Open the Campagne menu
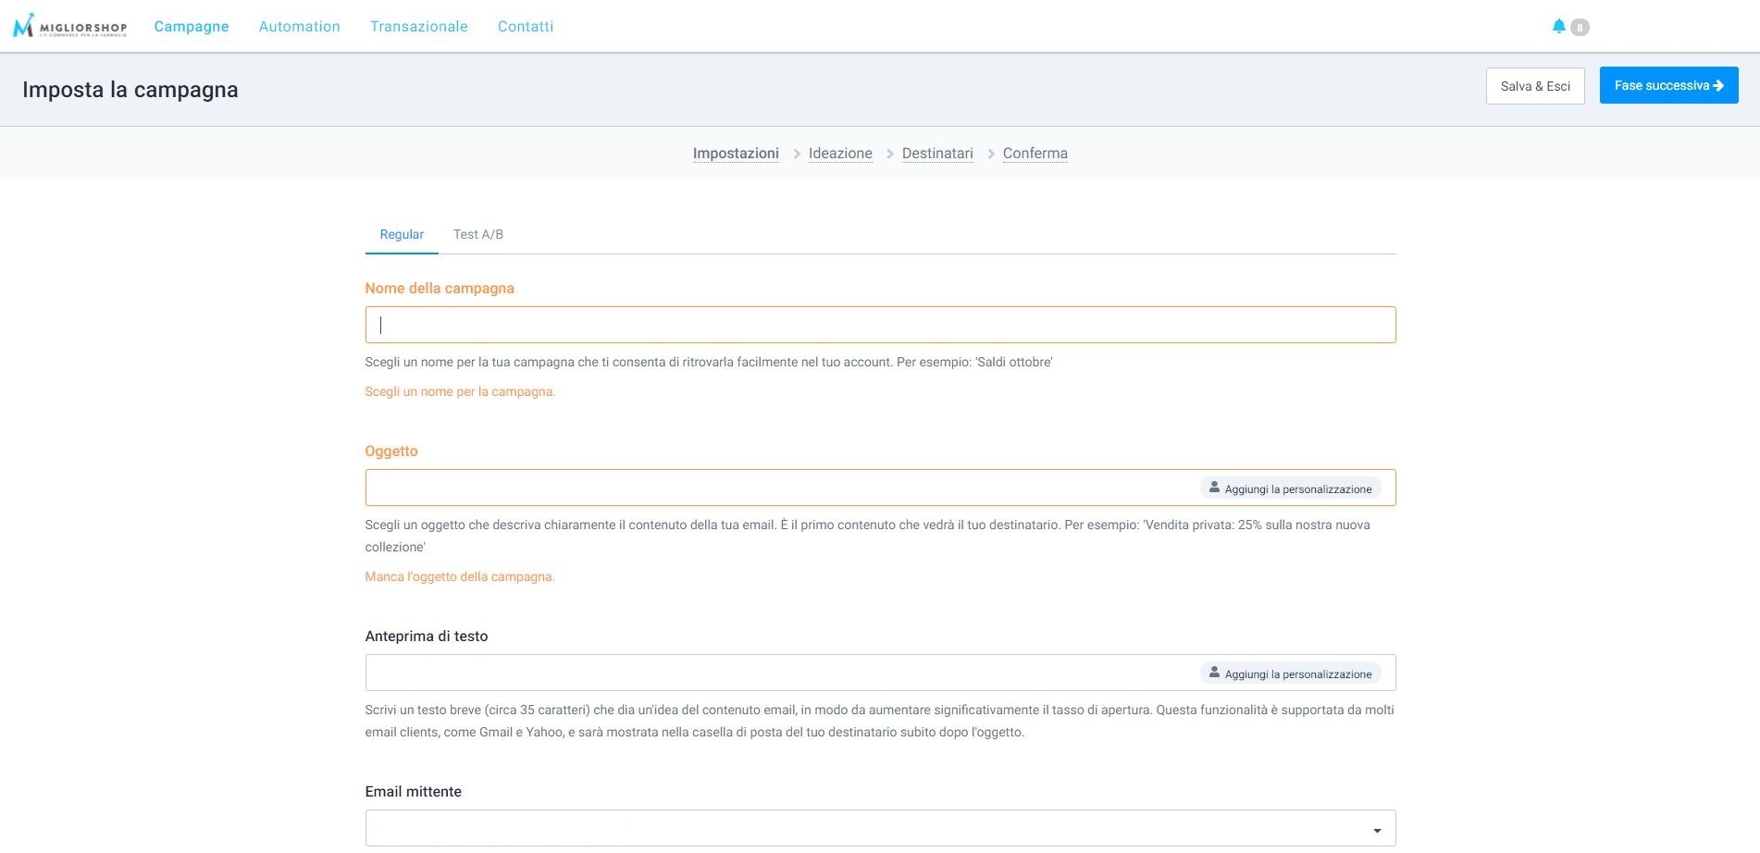The height and width of the screenshot is (853, 1760). click(x=191, y=26)
